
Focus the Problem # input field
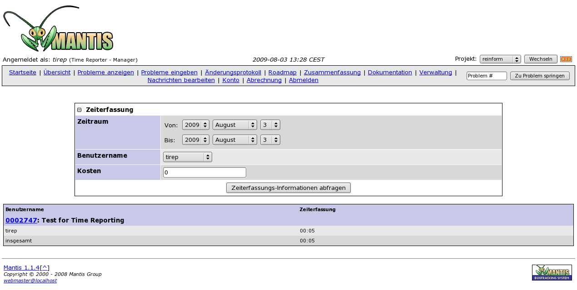[x=486, y=76]
